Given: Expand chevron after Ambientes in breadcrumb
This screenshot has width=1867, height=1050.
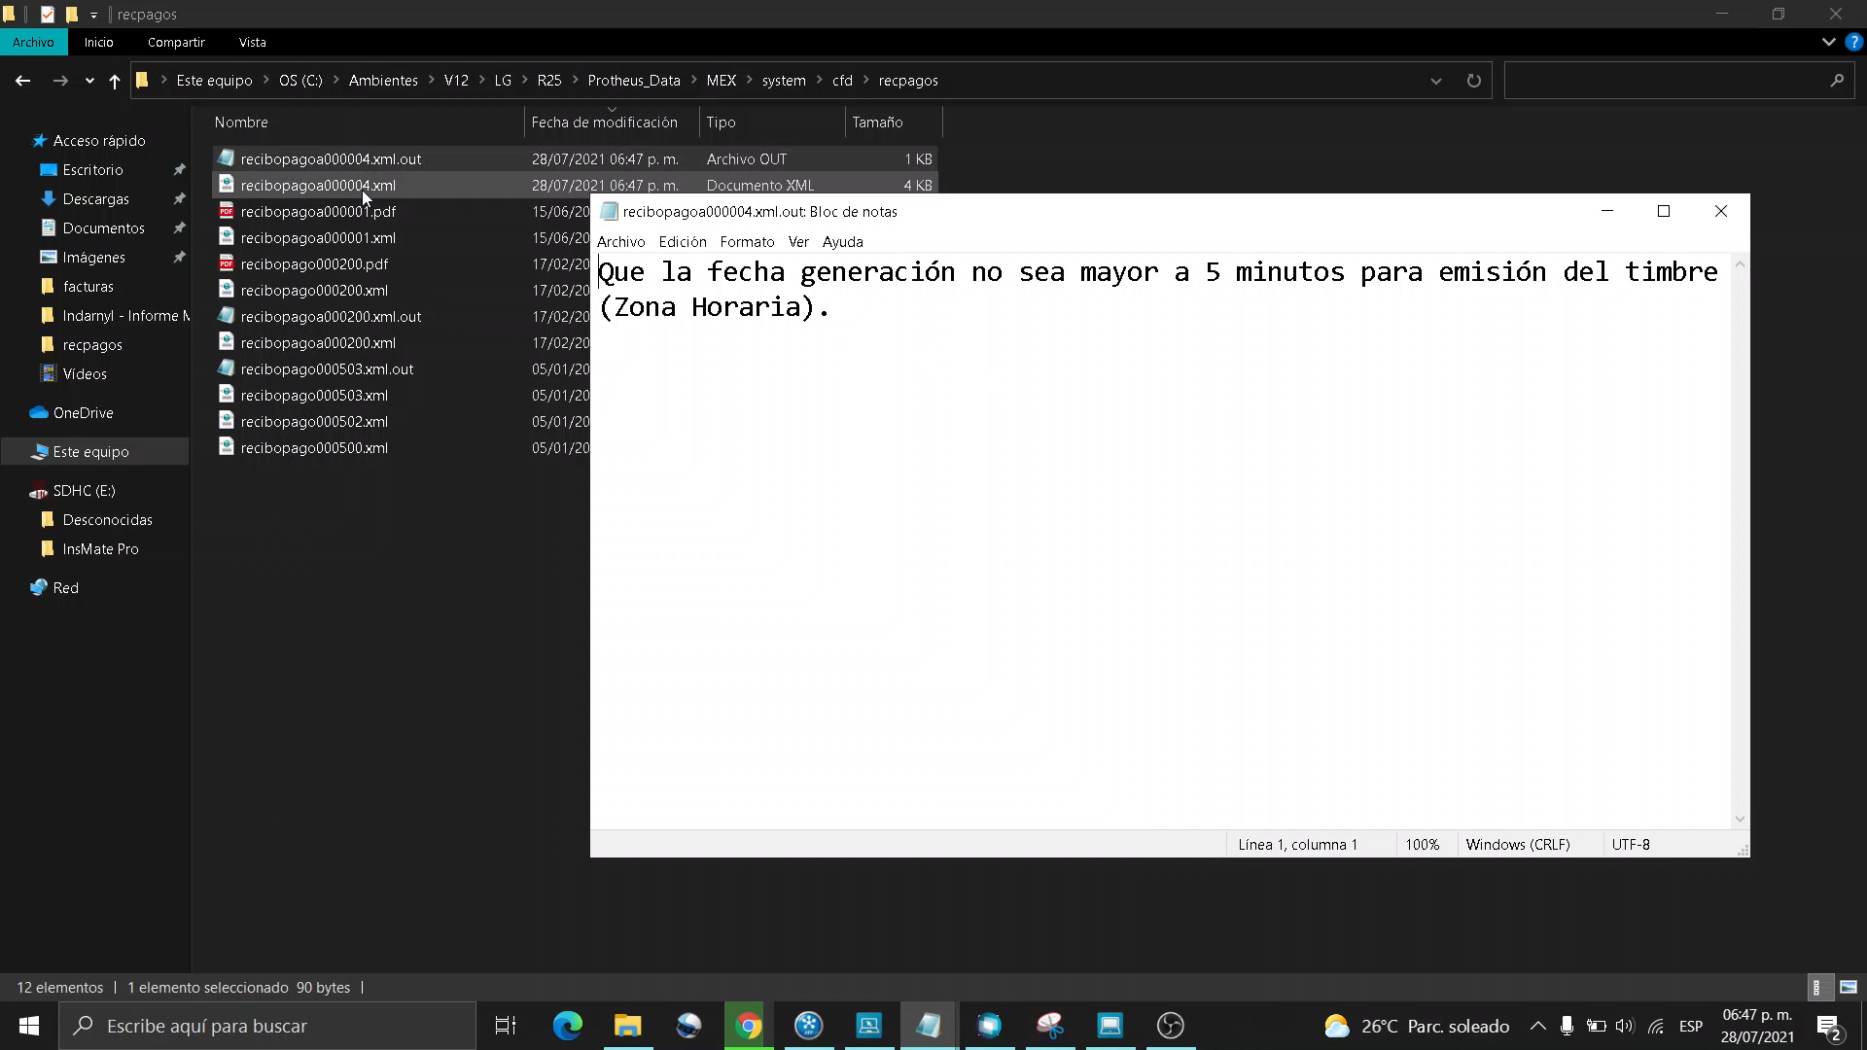Looking at the screenshot, I should coord(431,80).
